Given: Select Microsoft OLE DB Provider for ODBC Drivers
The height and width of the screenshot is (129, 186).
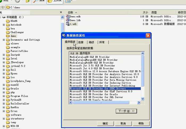Looking at the screenshot, I should click(105, 88).
